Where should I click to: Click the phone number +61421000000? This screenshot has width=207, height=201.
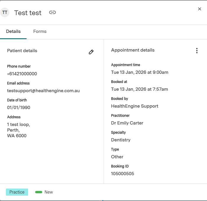pyautogui.click(x=22, y=74)
